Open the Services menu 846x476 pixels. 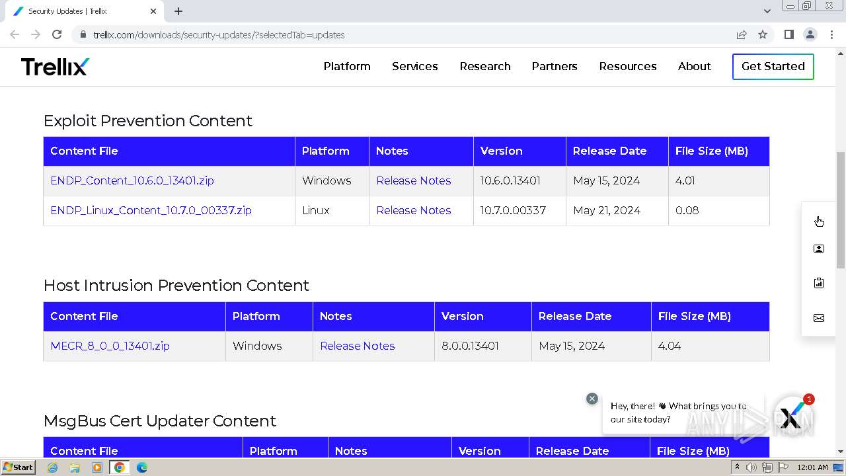415,66
